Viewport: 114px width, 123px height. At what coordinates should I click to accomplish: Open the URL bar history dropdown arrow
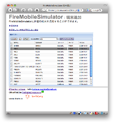[x=81, y=10]
